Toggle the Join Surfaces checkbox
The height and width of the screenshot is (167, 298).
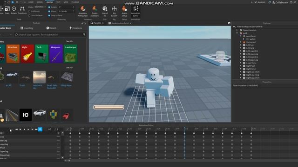[x=29, y=15]
